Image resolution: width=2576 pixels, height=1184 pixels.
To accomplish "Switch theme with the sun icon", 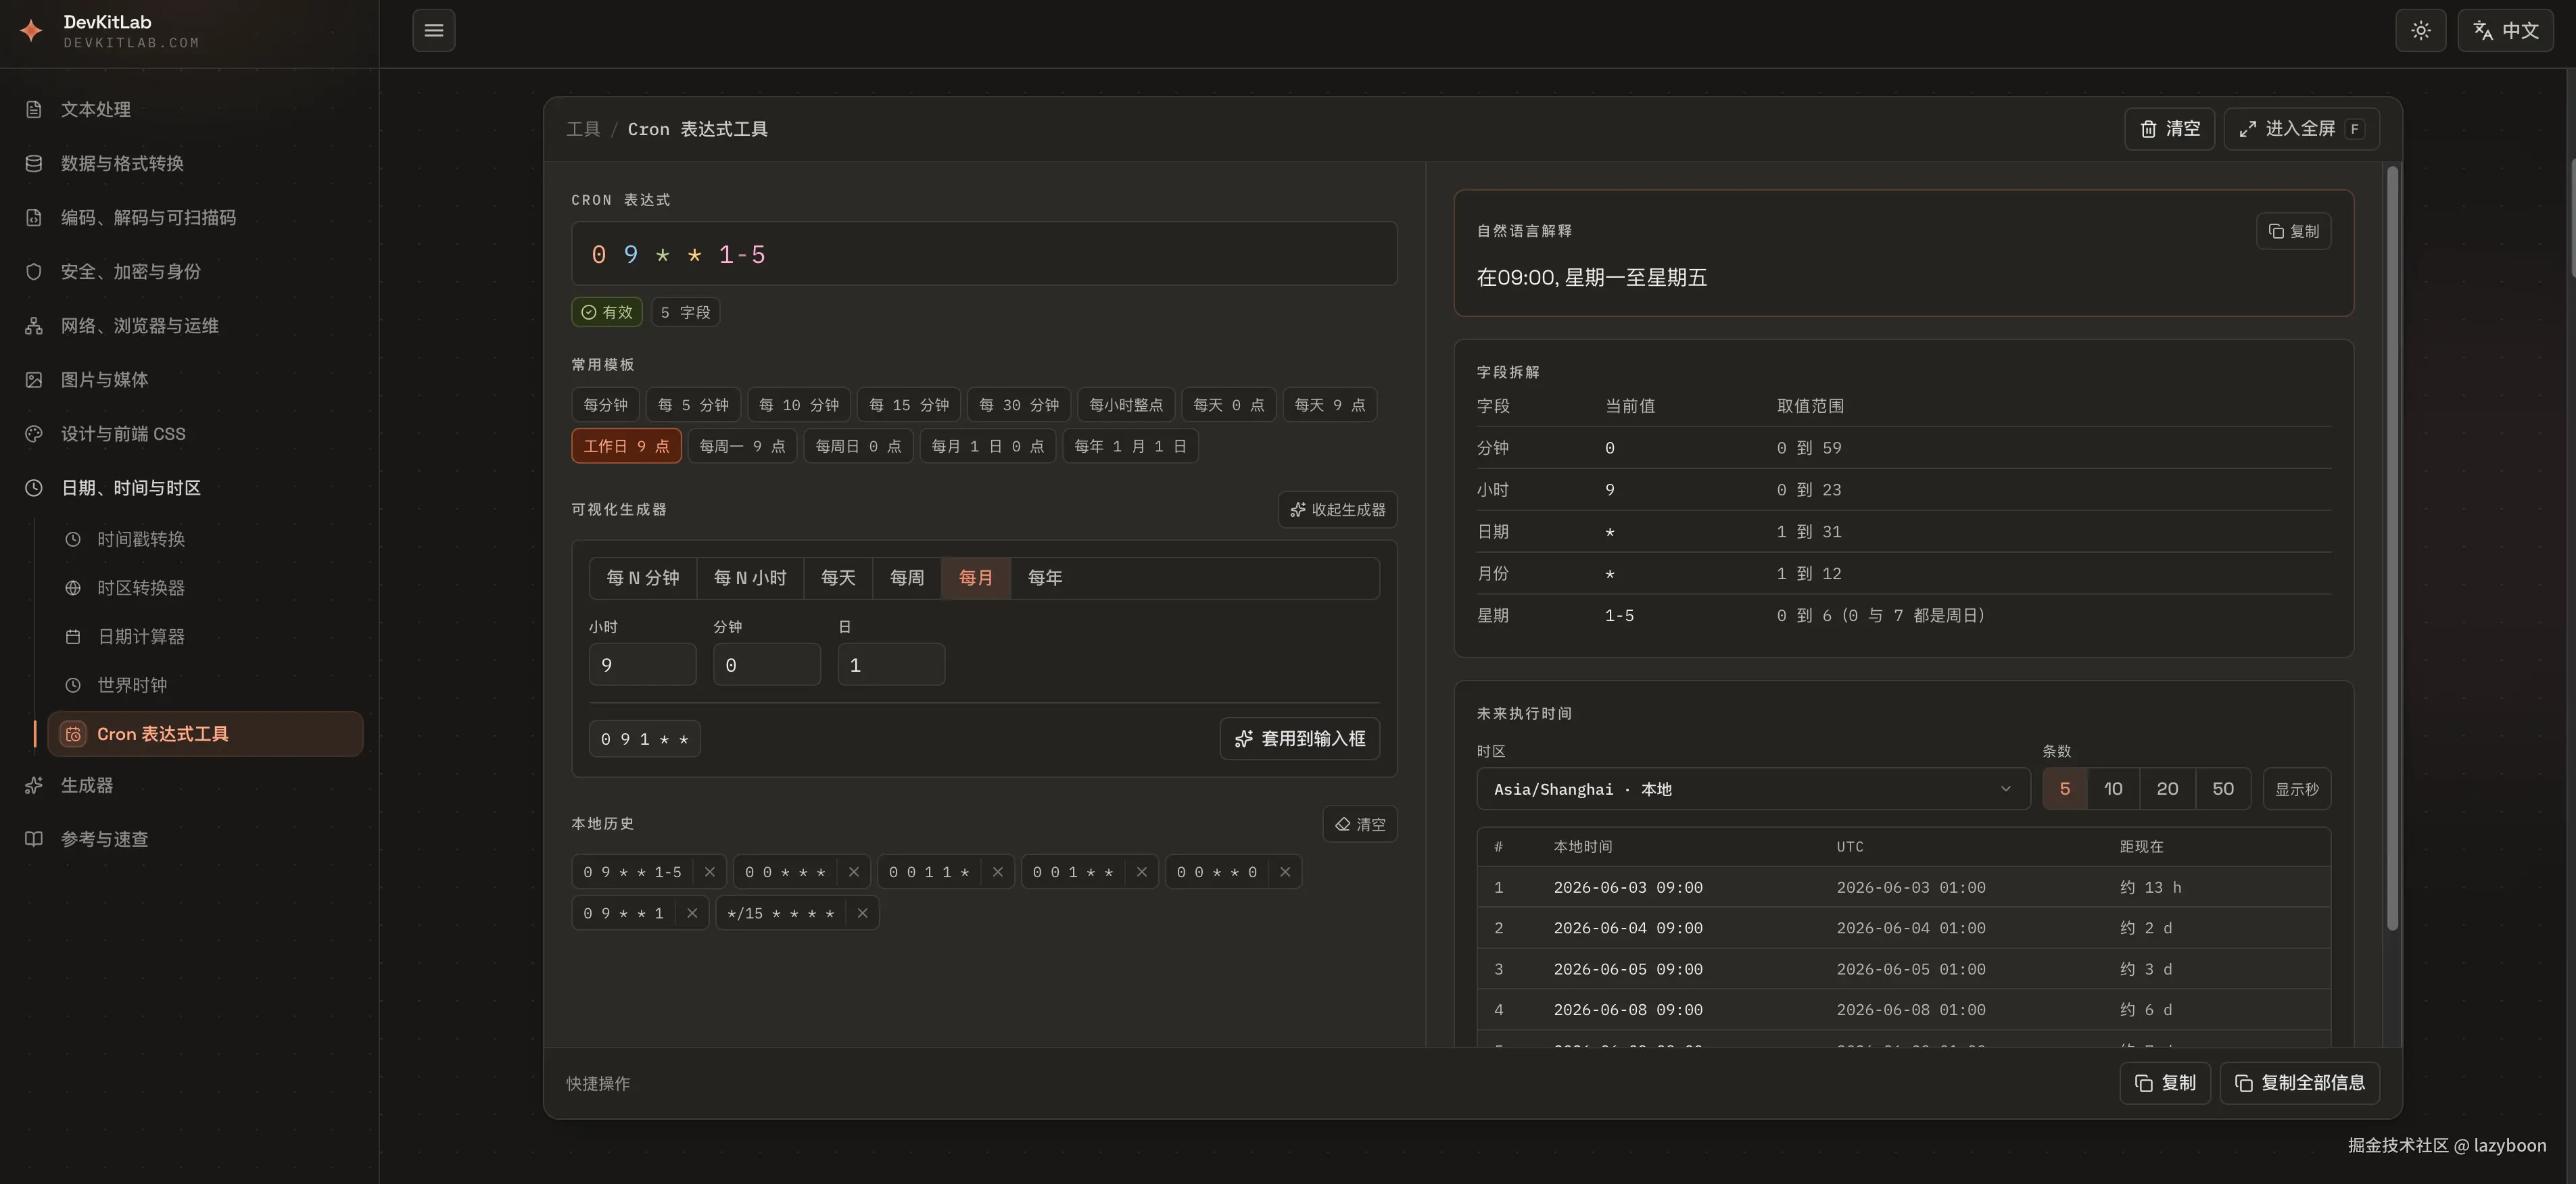I will pos(2420,30).
